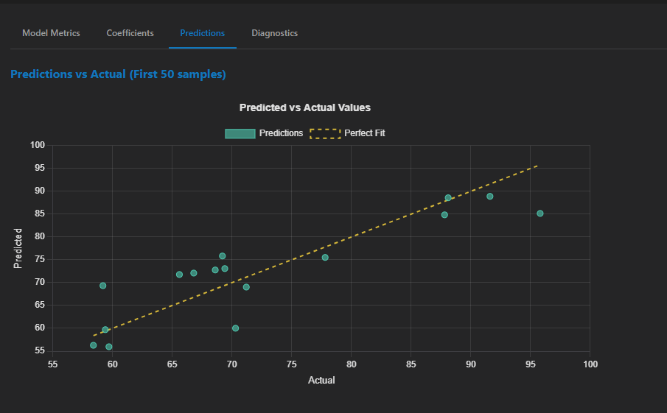Click the 'Predicted vs Actual Values' chart title
This screenshot has height=413, width=667.
(x=305, y=107)
